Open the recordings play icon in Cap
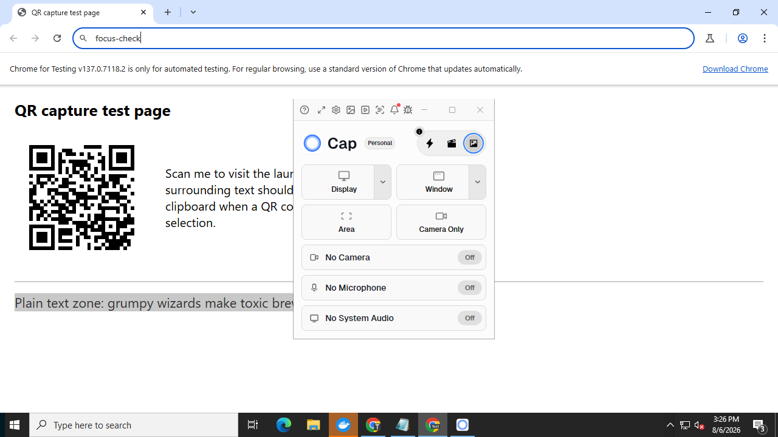Viewport: 778px width, 437px height. click(x=365, y=110)
